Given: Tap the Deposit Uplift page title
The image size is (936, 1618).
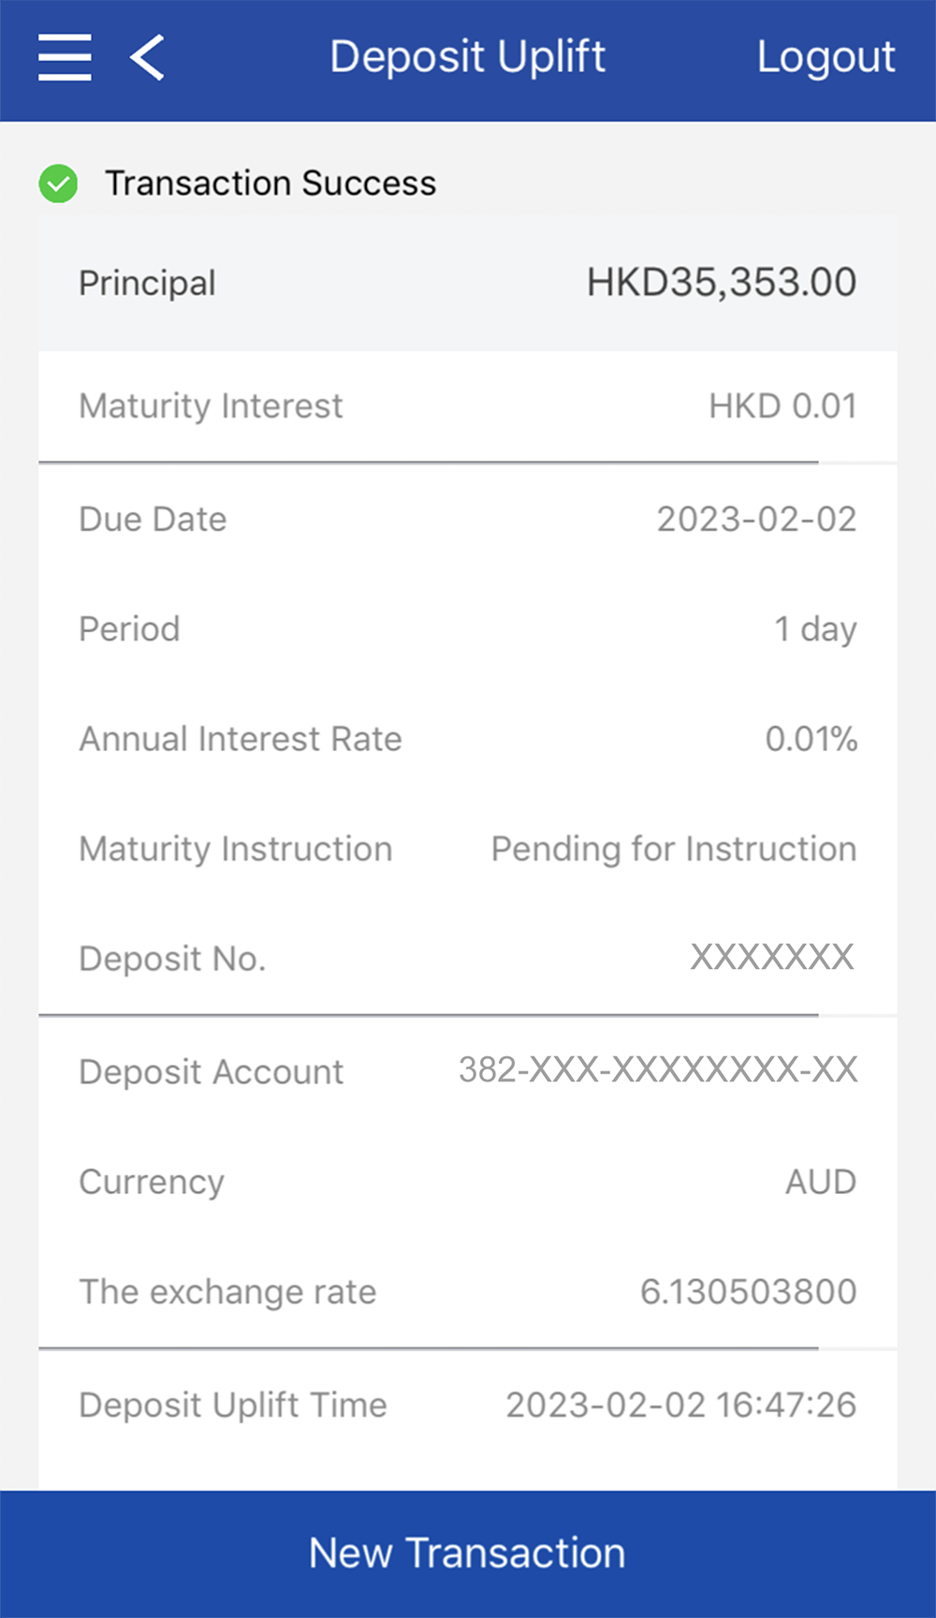Looking at the screenshot, I should click(468, 57).
